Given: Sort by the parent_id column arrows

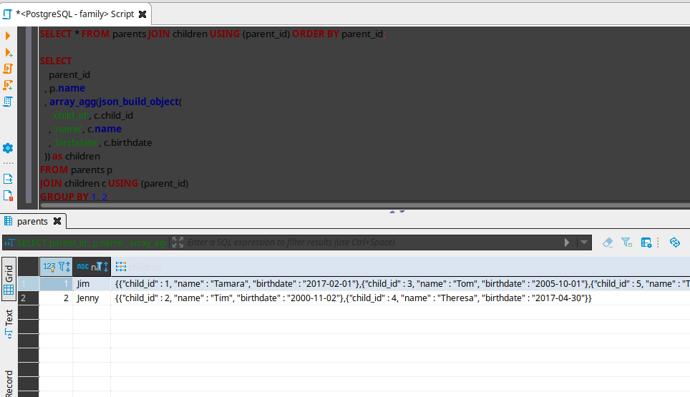Looking at the screenshot, I should coord(68,267).
